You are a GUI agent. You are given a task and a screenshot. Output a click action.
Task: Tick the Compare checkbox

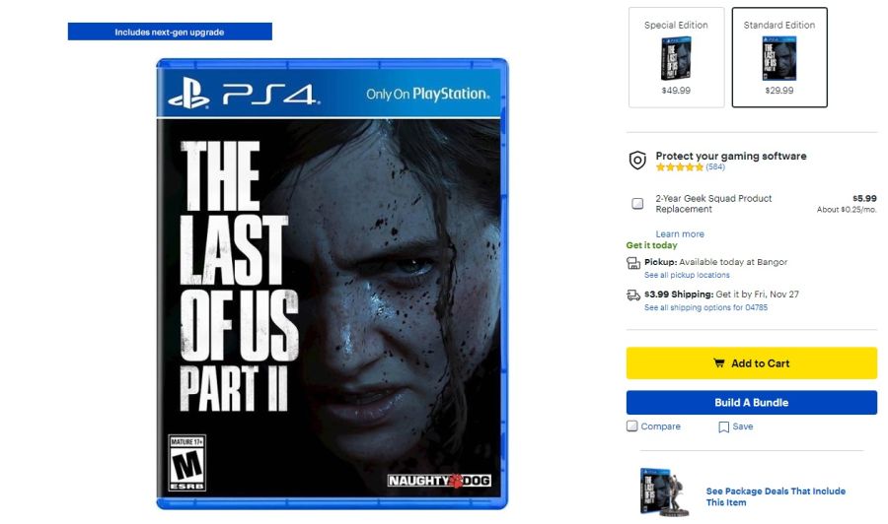click(632, 426)
